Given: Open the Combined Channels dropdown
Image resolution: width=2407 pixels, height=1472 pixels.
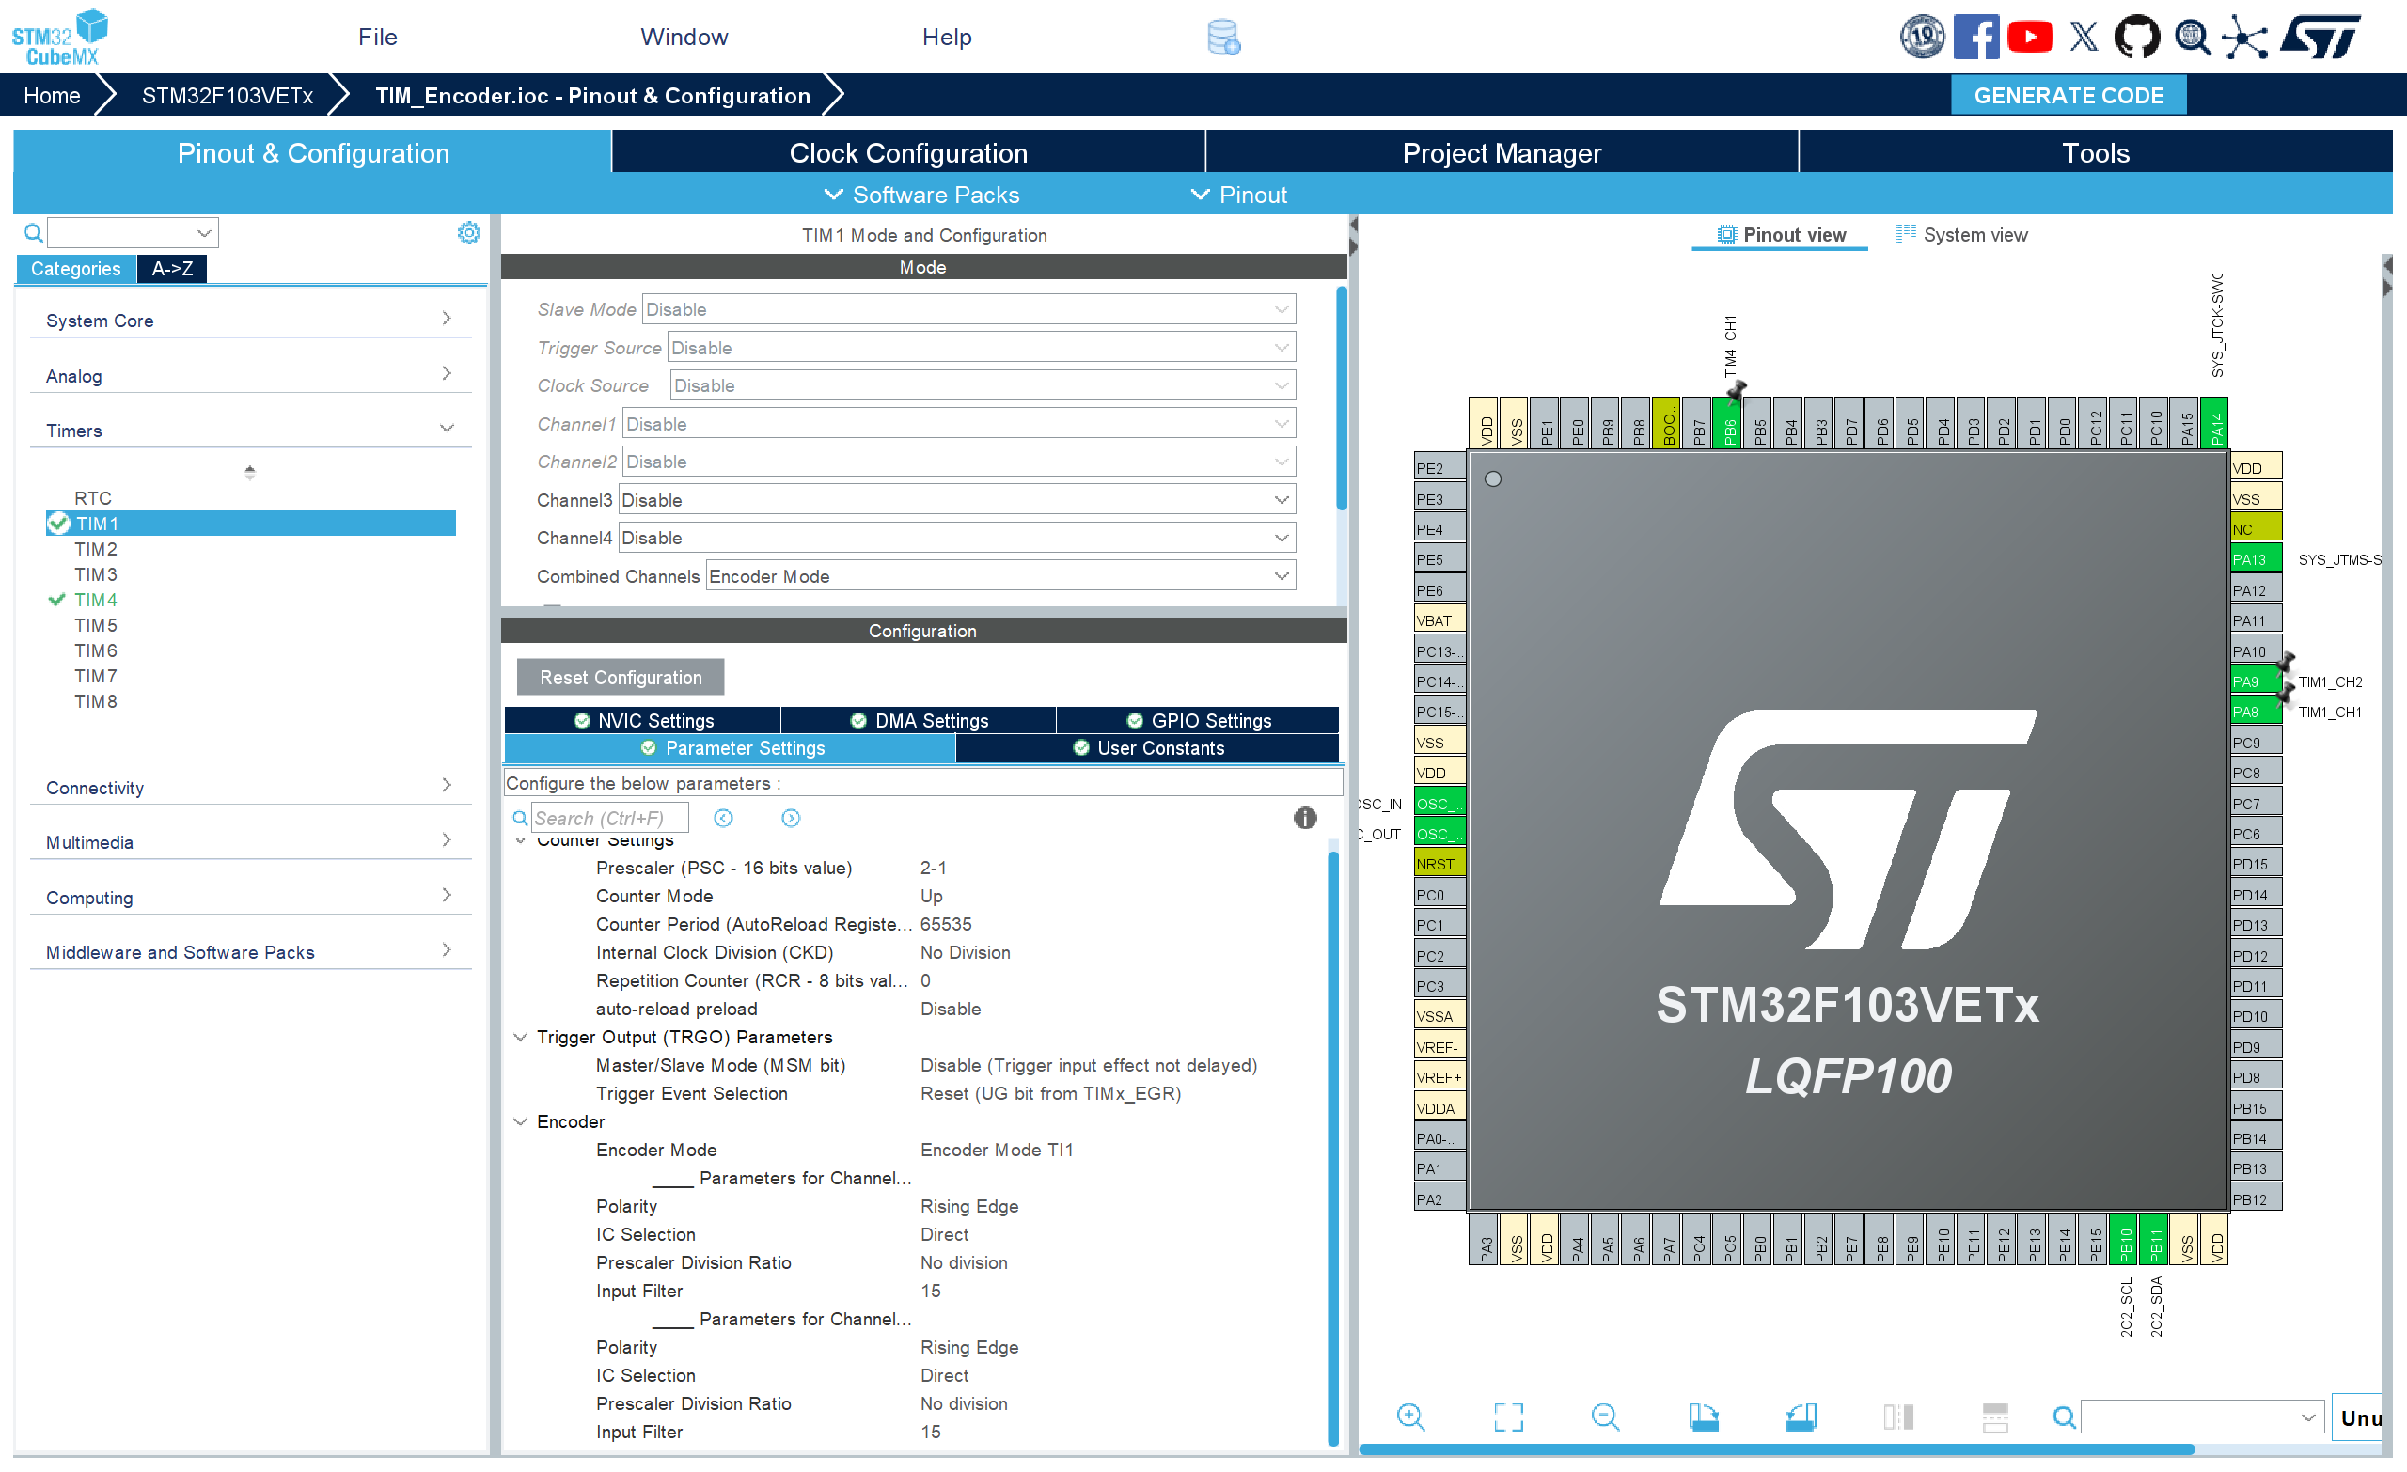Looking at the screenshot, I should [1000, 576].
